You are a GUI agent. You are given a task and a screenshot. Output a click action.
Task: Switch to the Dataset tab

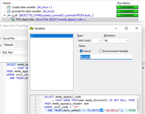(x=9, y=45)
